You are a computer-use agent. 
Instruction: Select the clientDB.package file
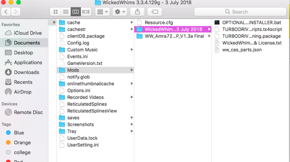pos(96,36)
